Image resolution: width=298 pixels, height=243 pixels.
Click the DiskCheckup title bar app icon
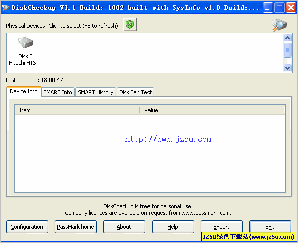6,7
